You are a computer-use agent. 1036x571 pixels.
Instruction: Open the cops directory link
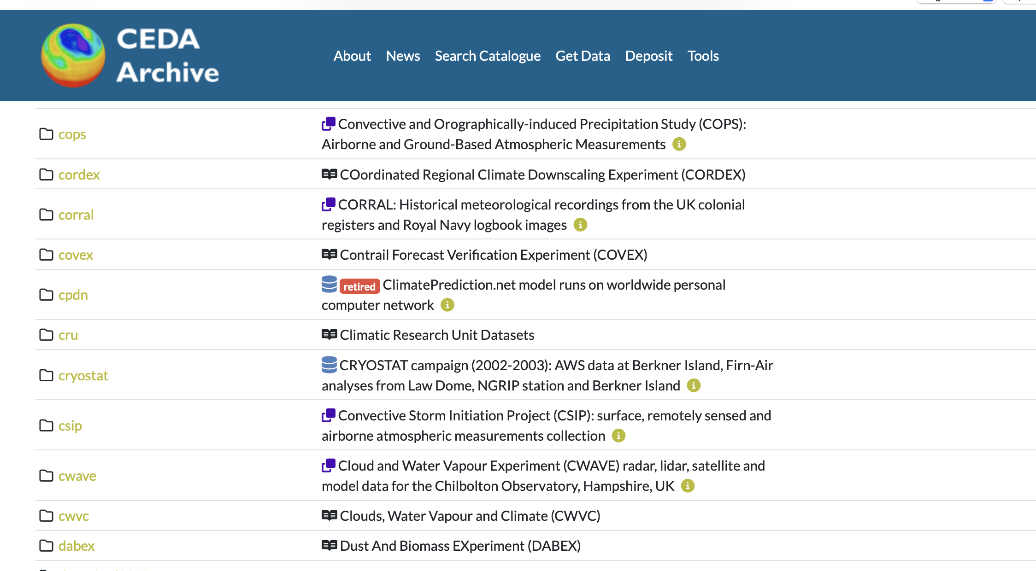pyautogui.click(x=72, y=134)
